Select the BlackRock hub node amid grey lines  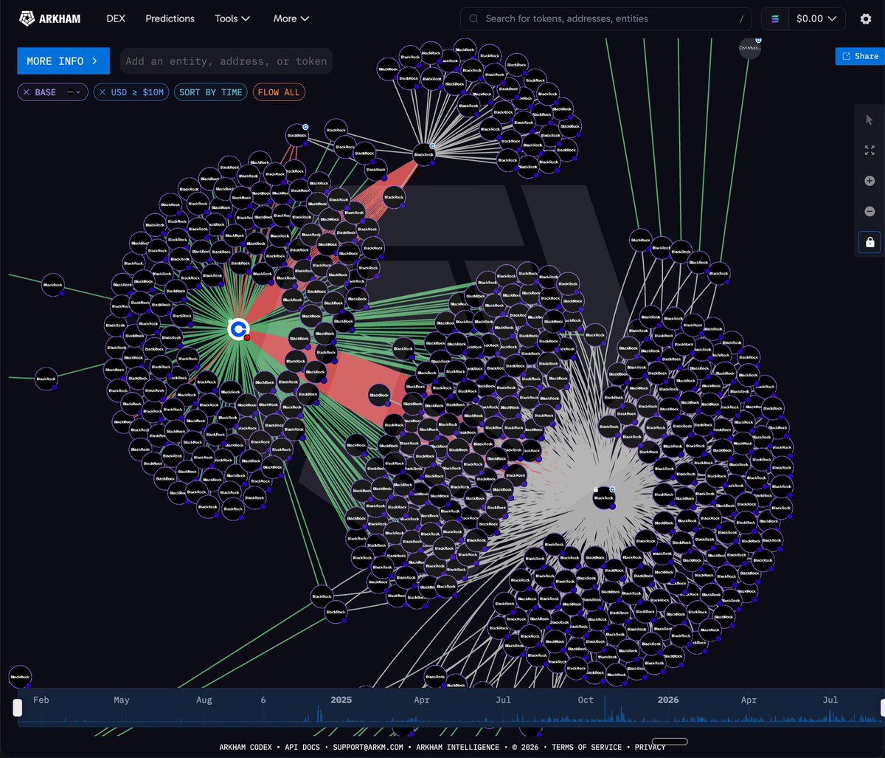tap(603, 498)
